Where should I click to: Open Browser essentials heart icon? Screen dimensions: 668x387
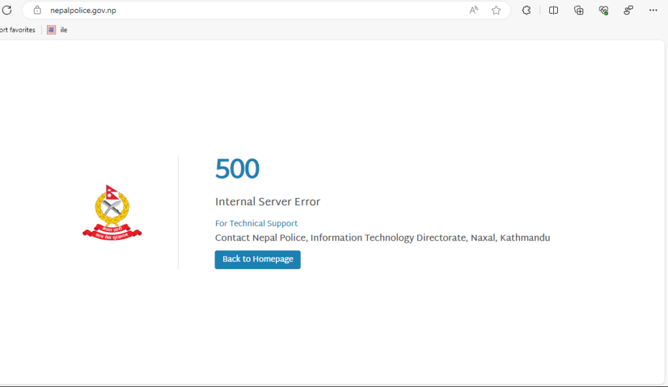(603, 10)
